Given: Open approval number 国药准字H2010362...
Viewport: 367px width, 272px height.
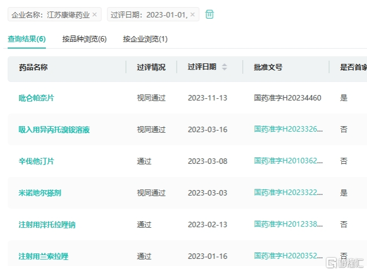Looking at the screenshot, I should [x=288, y=161].
